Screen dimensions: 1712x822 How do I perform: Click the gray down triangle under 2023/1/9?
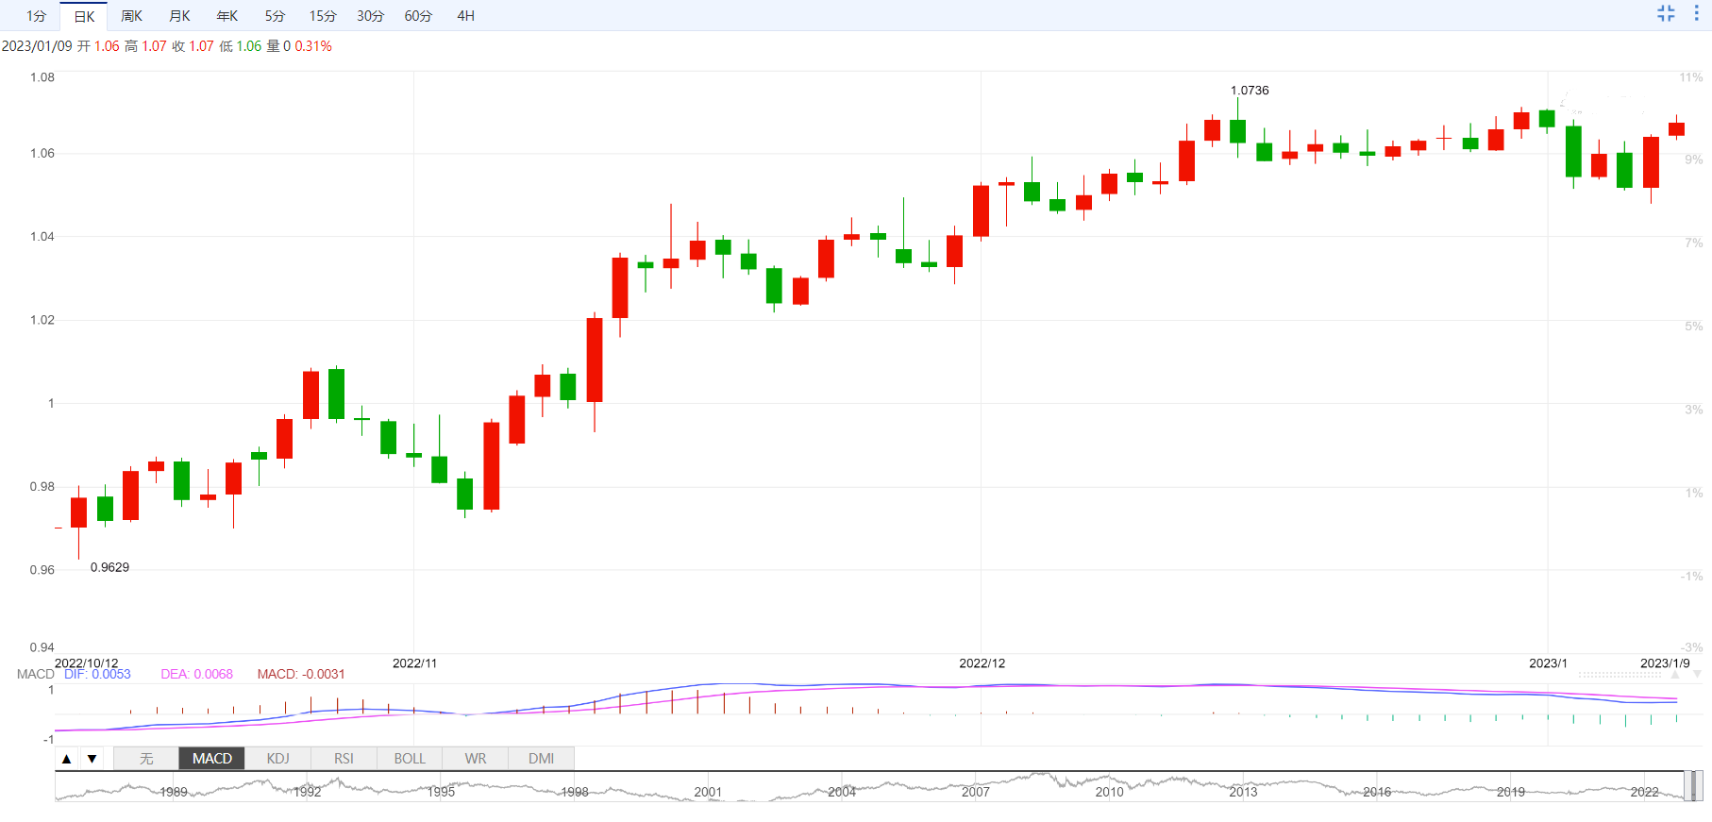pyautogui.click(x=1697, y=675)
